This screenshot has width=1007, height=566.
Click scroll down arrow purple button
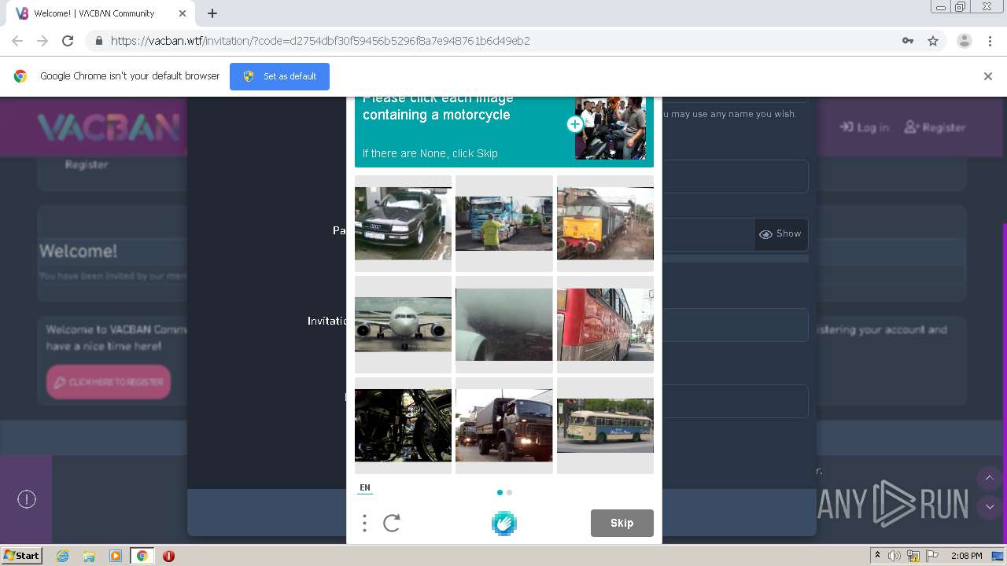pos(990,507)
